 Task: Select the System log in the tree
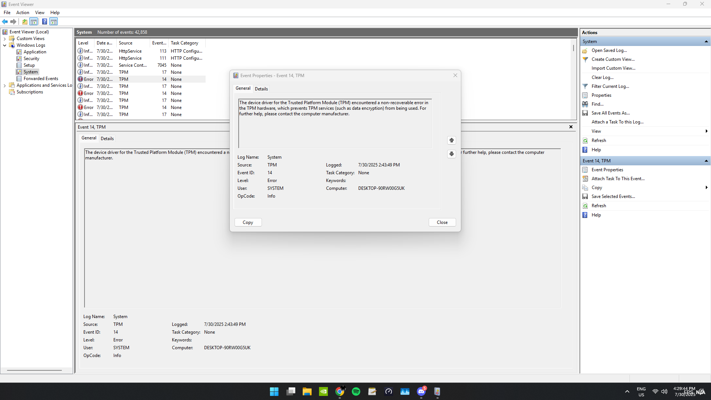pos(30,72)
